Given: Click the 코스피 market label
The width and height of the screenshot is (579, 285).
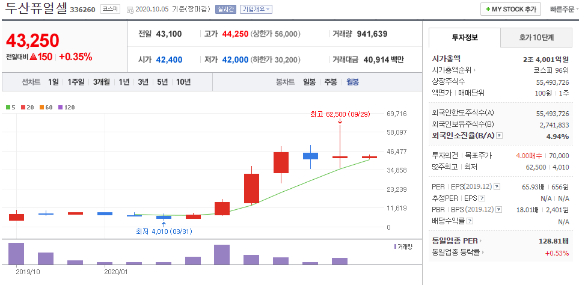Looking at the screenshot, I should pyautogui.click(x=110, y=9).
